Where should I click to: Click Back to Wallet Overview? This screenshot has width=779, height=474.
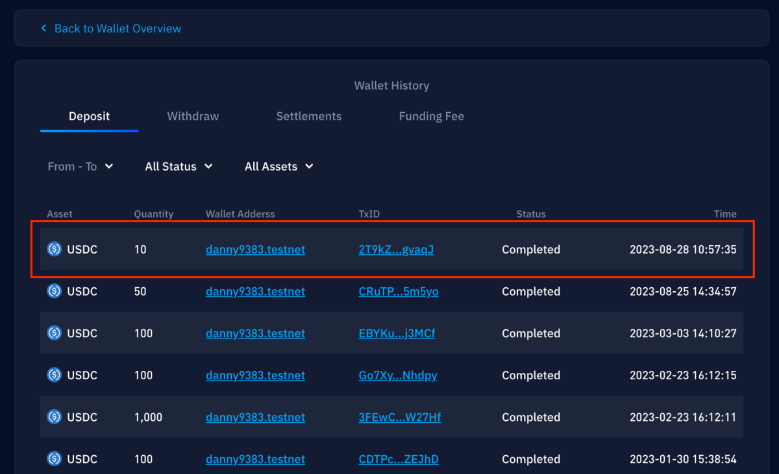coord(117,28)
